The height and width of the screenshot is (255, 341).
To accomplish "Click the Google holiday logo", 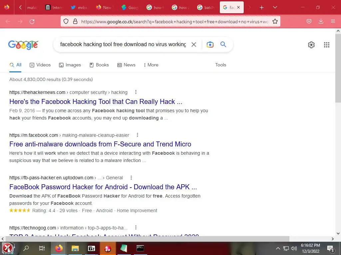I will (x=23, y=45).
